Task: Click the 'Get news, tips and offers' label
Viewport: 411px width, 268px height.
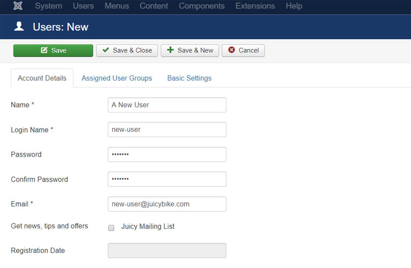Action: pos(49,226)
